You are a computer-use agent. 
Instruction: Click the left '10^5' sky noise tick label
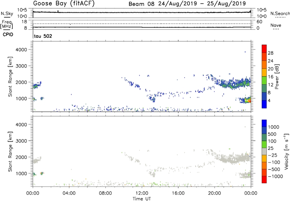tap(22, 10)
